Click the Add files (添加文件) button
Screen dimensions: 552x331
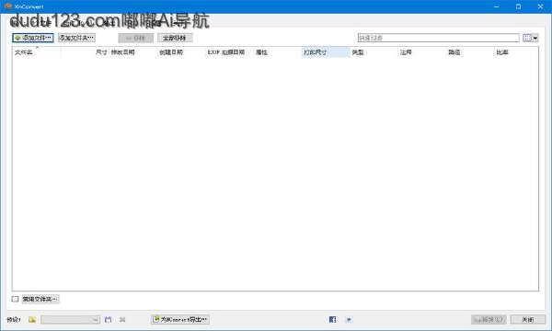pos(33,38)
